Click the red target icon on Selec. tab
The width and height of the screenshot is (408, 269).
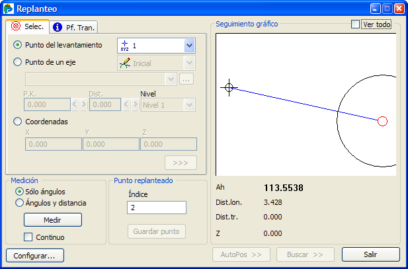click(x=16, y=26)
